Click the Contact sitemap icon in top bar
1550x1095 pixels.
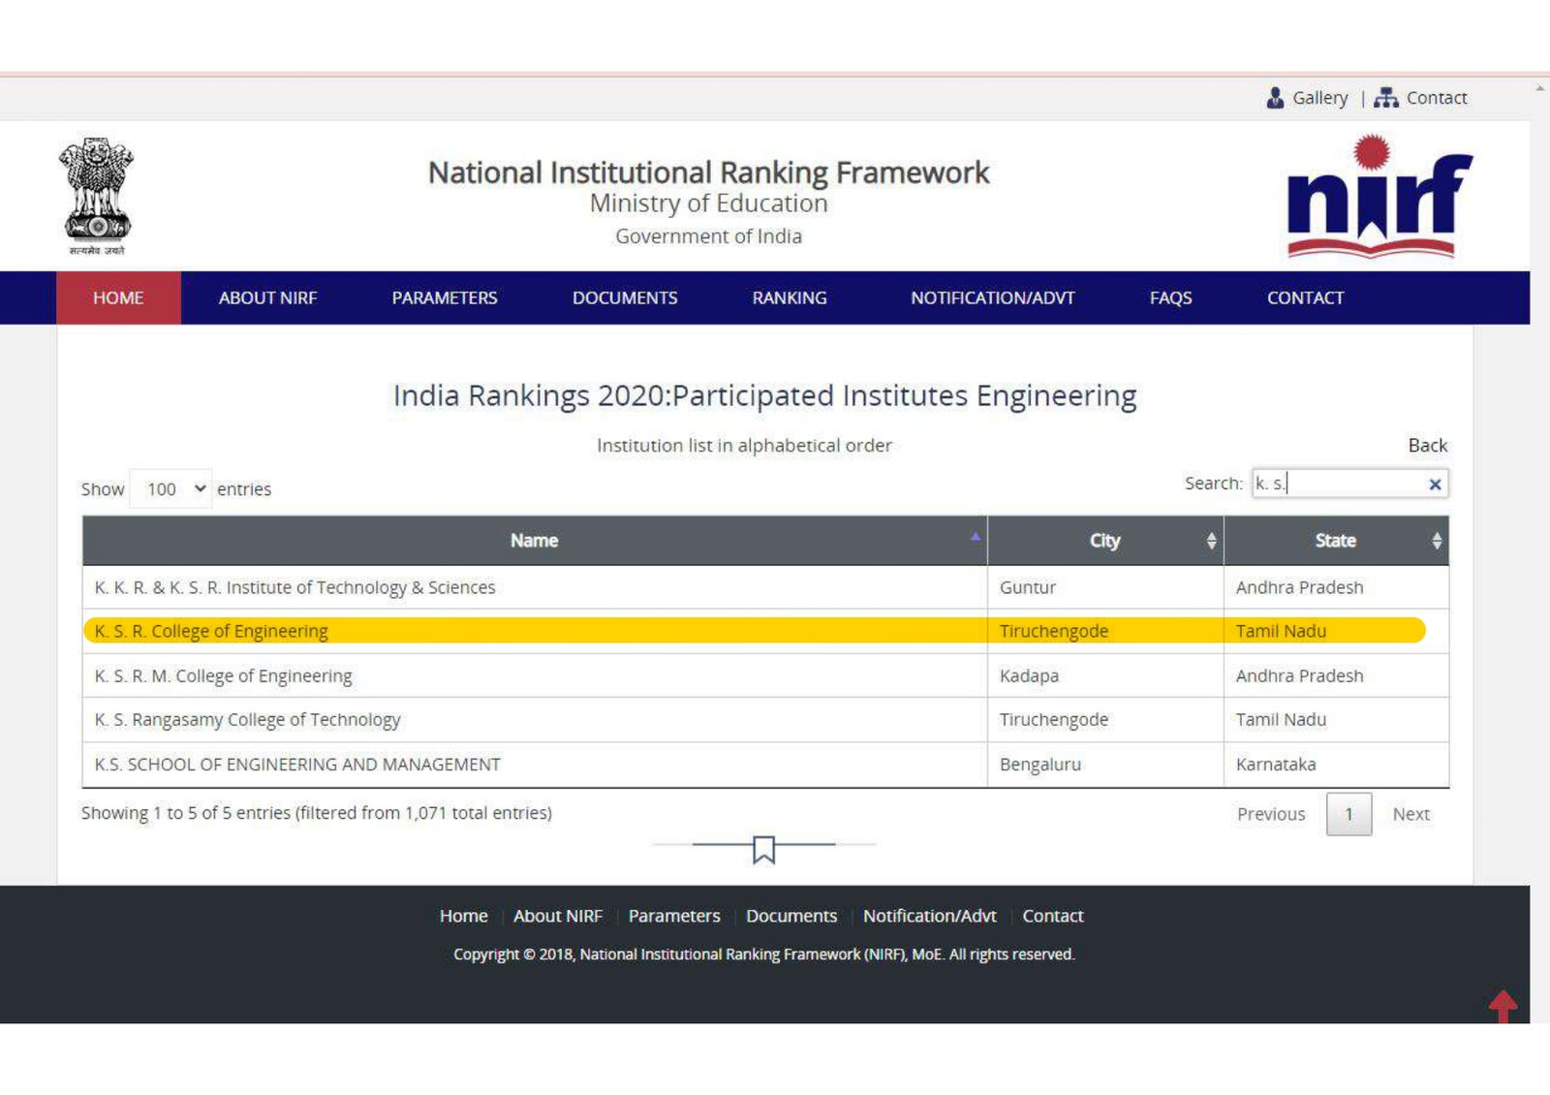click(1385, 98)
